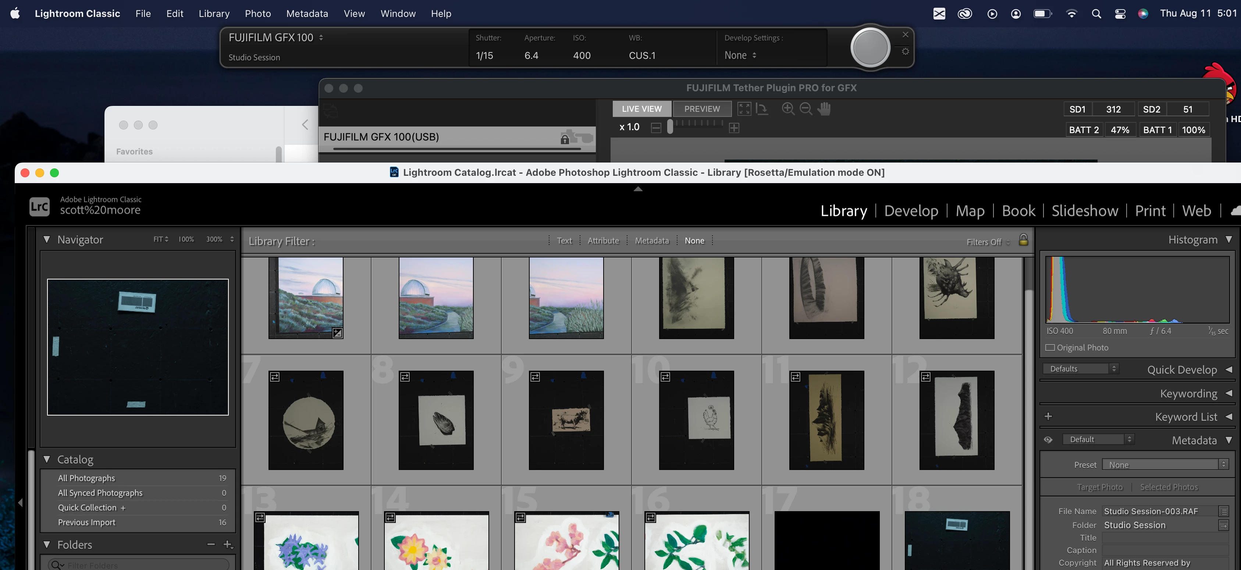Select the hand pan tool

(824, 108)
